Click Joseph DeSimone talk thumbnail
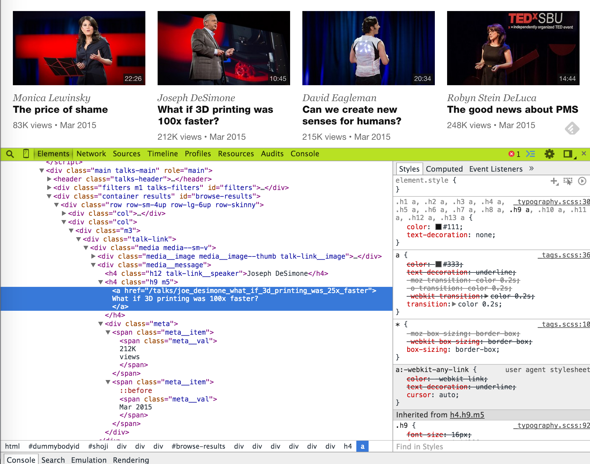The height and width of the screenshot is (464, 590). (224, 48)
